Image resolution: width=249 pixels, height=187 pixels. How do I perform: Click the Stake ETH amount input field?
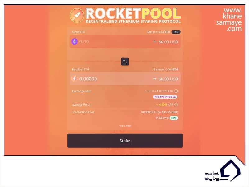[125, 42]
